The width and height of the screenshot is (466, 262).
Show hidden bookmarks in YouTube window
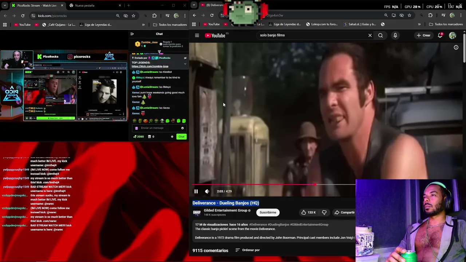[419, 24]
